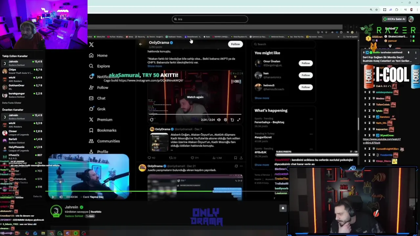Click KICKs Satın Al button
This screenshot has width=420, height=236.
394,19
